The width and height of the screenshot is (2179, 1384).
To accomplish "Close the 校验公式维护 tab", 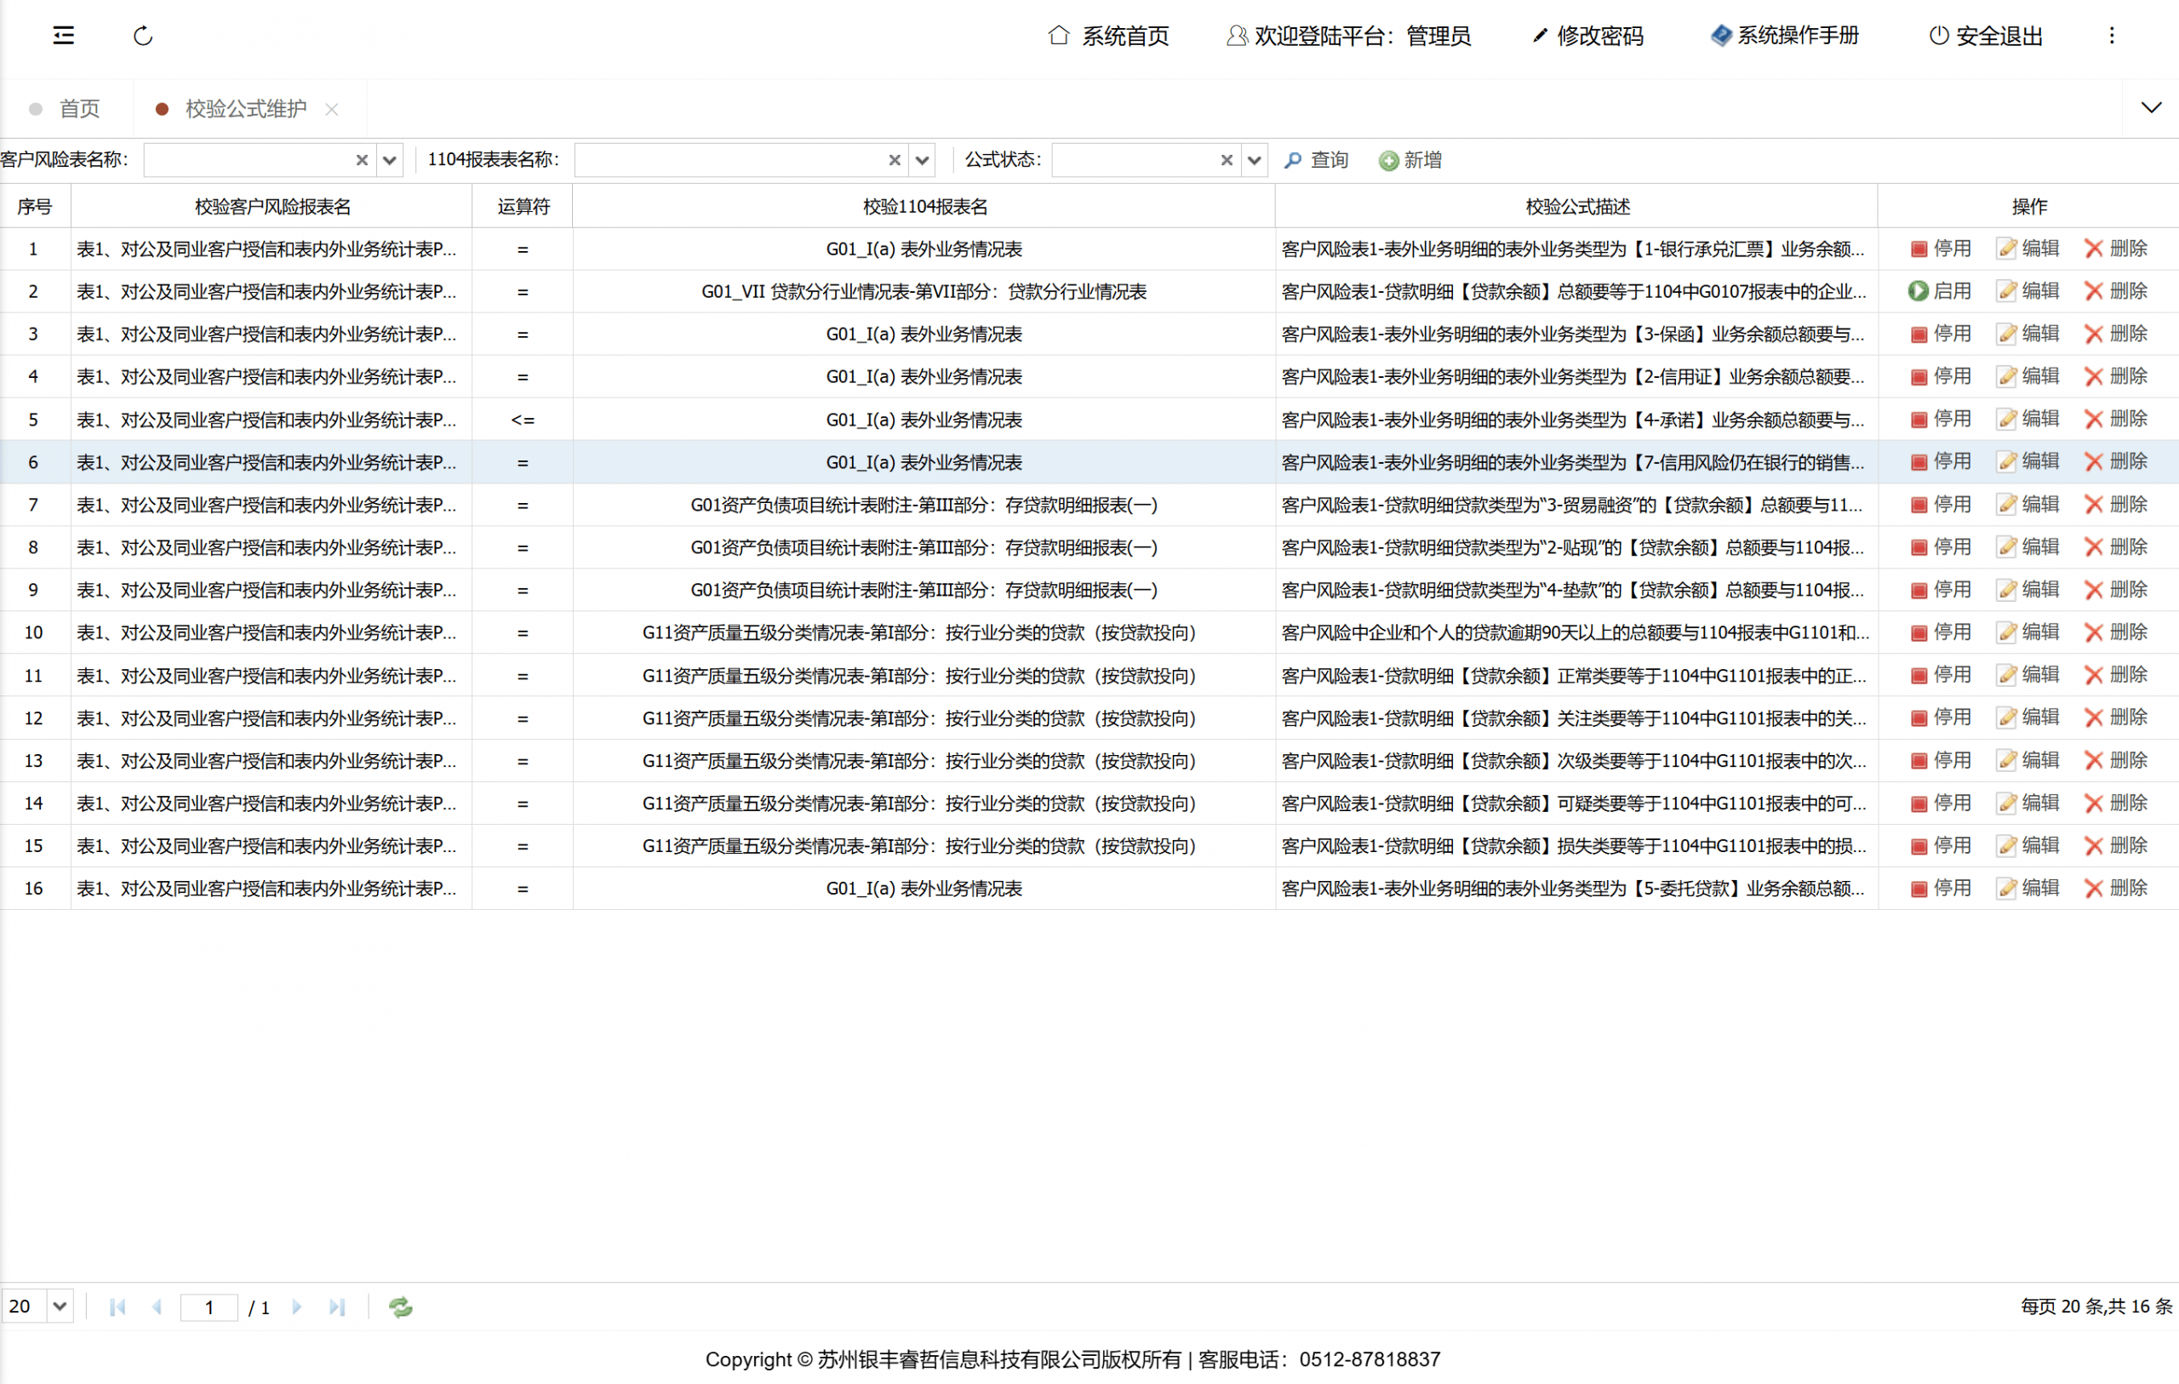I will coord(332,109).
